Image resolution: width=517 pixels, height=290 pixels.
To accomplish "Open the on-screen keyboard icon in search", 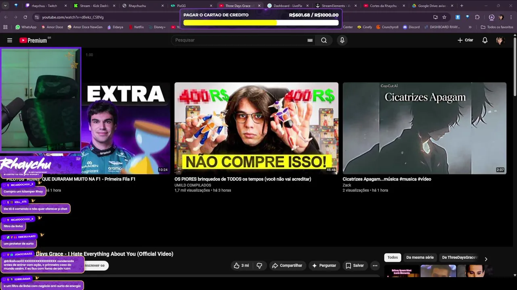I will pos(310,40).
